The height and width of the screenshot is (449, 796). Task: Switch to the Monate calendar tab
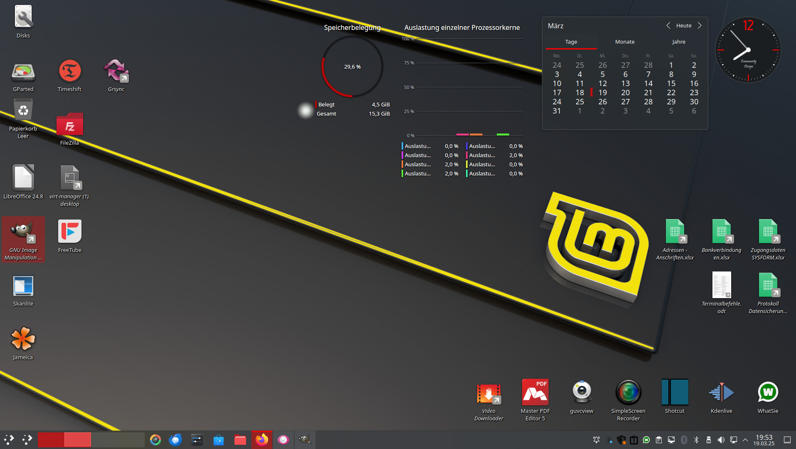point(625,42)
